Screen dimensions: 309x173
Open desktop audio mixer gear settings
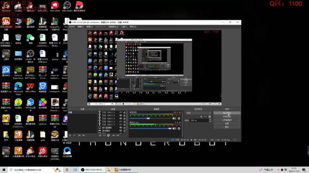pyautogui.click(x=179, y=118)
